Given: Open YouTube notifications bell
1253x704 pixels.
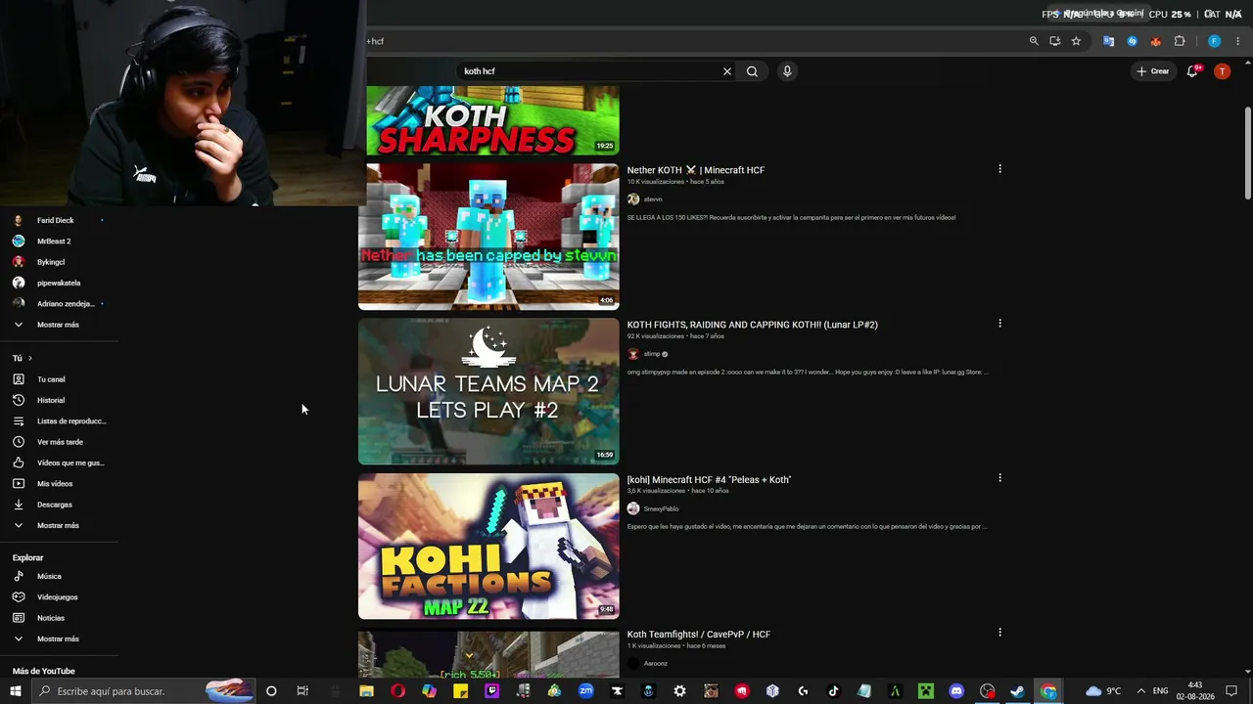Looking at the screenshot, I should point(1192,71).
